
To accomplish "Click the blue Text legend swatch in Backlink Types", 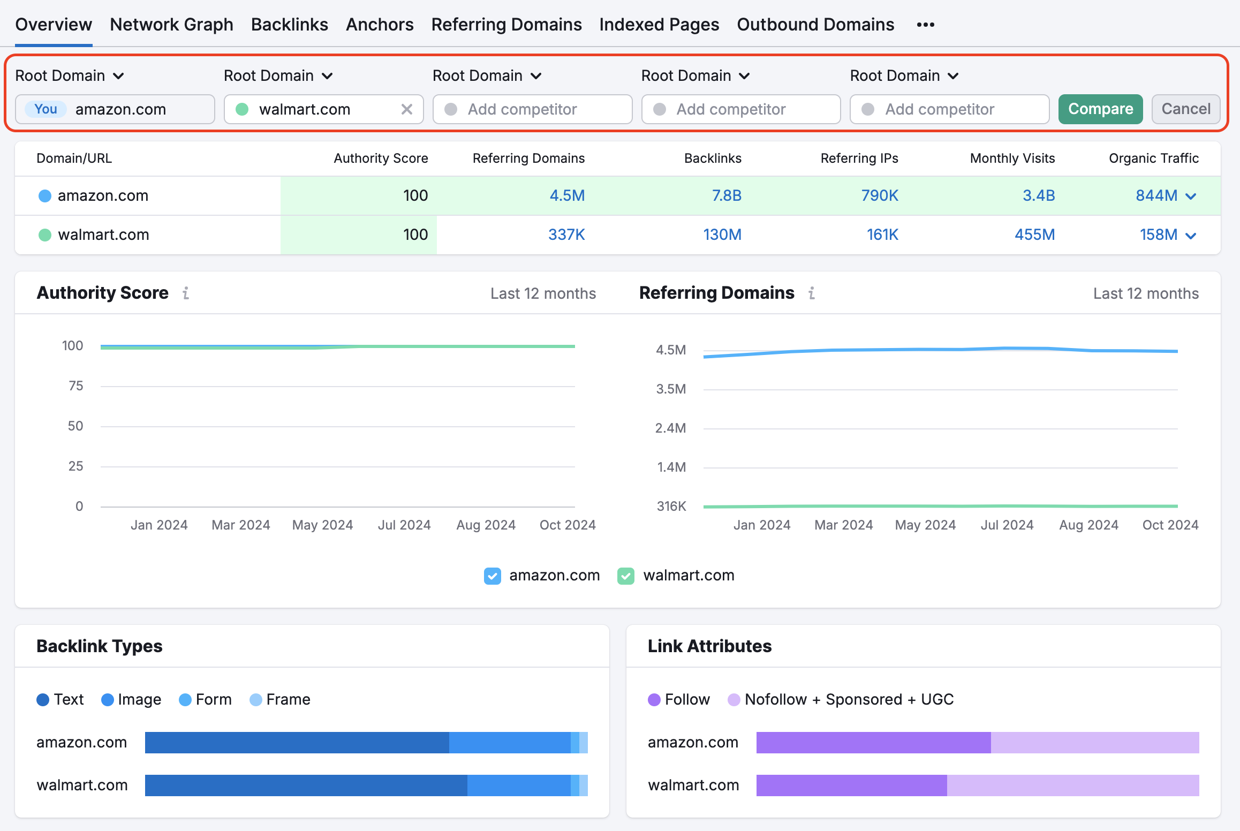I will [43, 699].
